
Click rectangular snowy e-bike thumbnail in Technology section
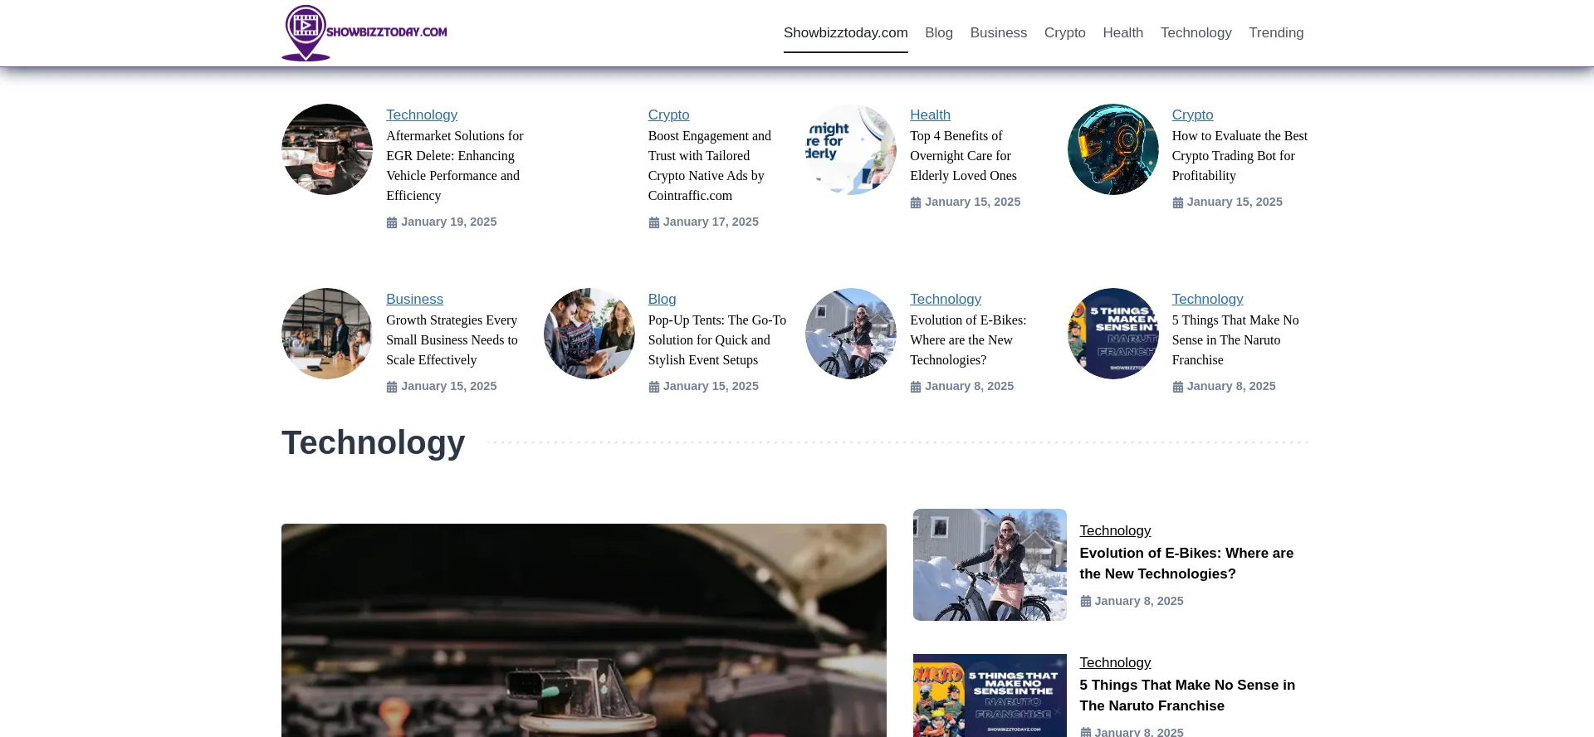[990, 564]
